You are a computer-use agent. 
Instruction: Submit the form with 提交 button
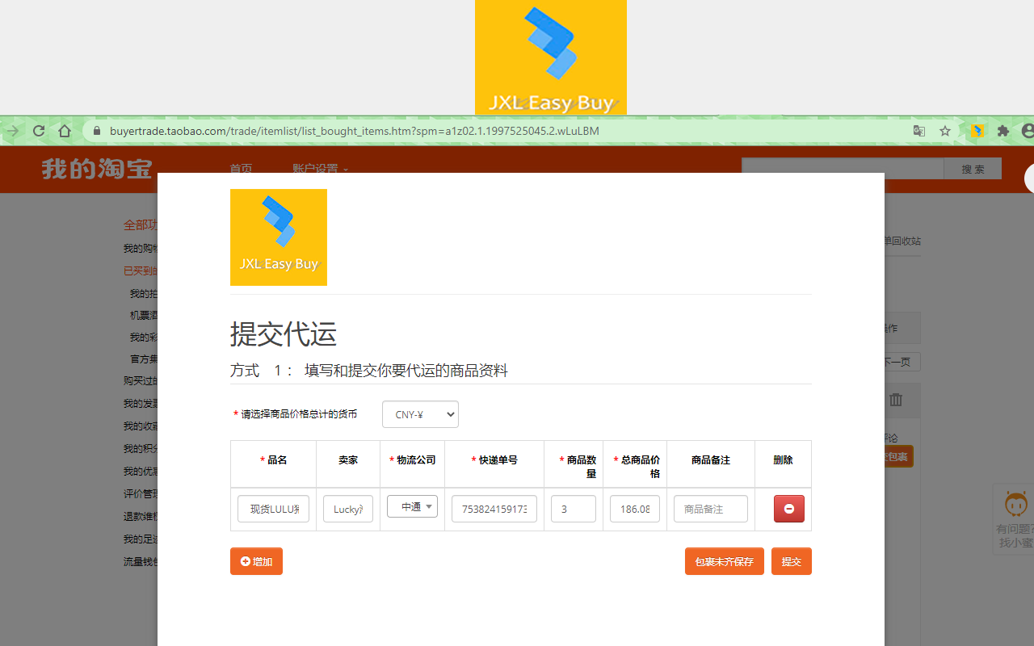pyautogui.click(x=792, y=561)
